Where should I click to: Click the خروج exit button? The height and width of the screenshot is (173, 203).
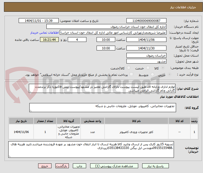[45, 166]
